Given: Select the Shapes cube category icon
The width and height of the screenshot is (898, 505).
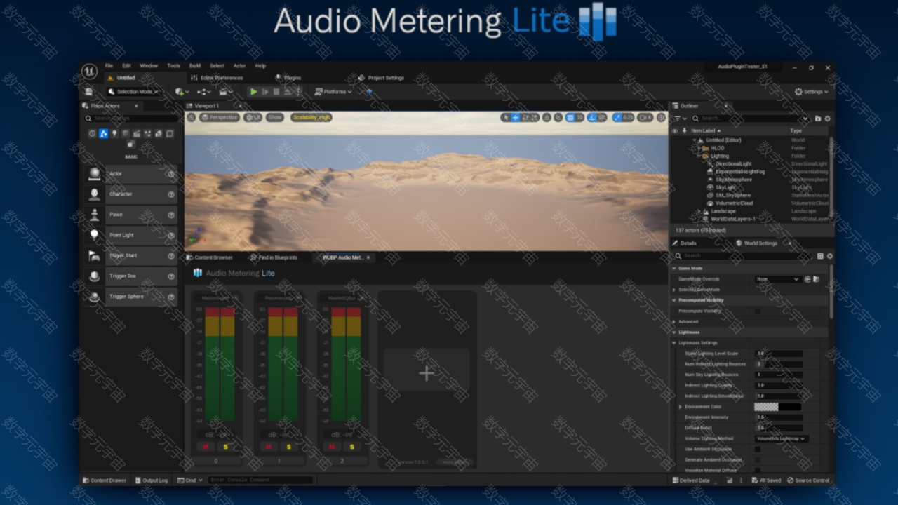Looking at the screenshot, I should 126,133.
